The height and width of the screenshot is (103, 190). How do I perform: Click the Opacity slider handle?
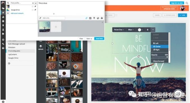coord(167,57)
